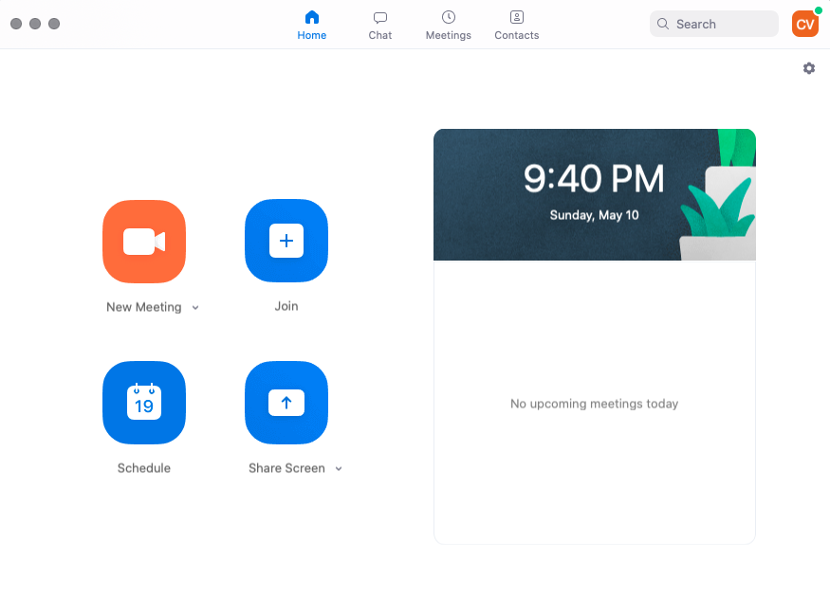The image size is (830, 614).
Task: Click the Join meeting plus icon
Action: [286, 241]
